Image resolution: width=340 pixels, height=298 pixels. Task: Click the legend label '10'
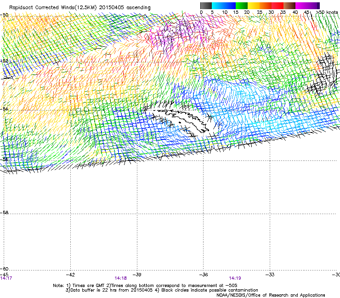tap(225, 12)
